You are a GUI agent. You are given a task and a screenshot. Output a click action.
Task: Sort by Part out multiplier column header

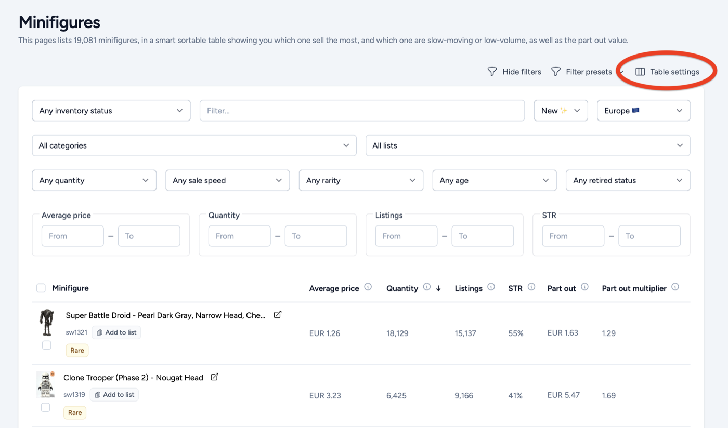pos(634,288)
